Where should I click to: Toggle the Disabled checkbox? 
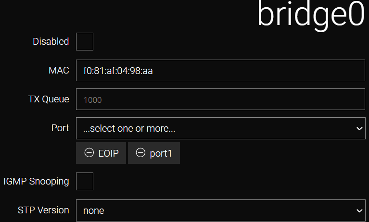point(85,42)
